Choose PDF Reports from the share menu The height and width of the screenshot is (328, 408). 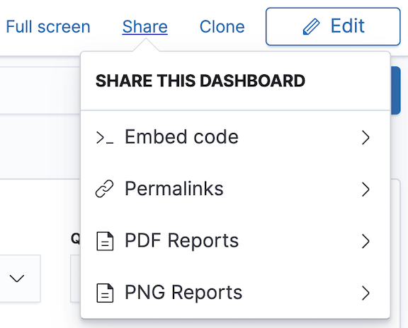pos(235,241)
